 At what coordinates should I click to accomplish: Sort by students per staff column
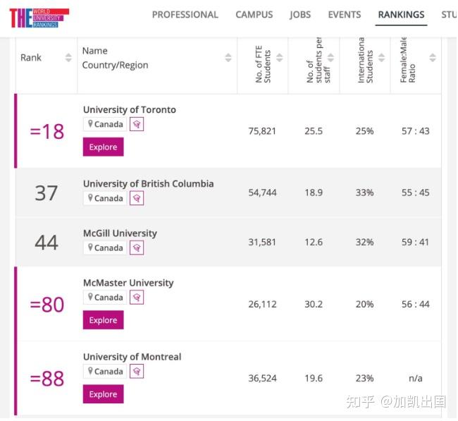click(330, 58)
